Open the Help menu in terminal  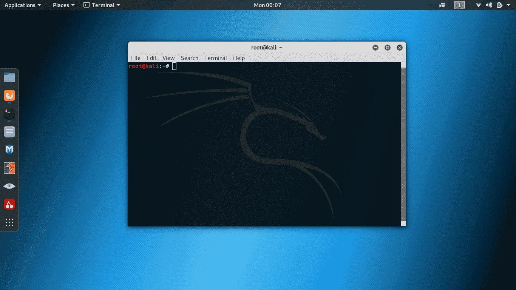pyautogui.click(x=239, y=58)
